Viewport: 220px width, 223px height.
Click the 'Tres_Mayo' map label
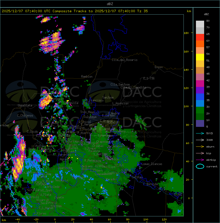[x=87, y=112]
